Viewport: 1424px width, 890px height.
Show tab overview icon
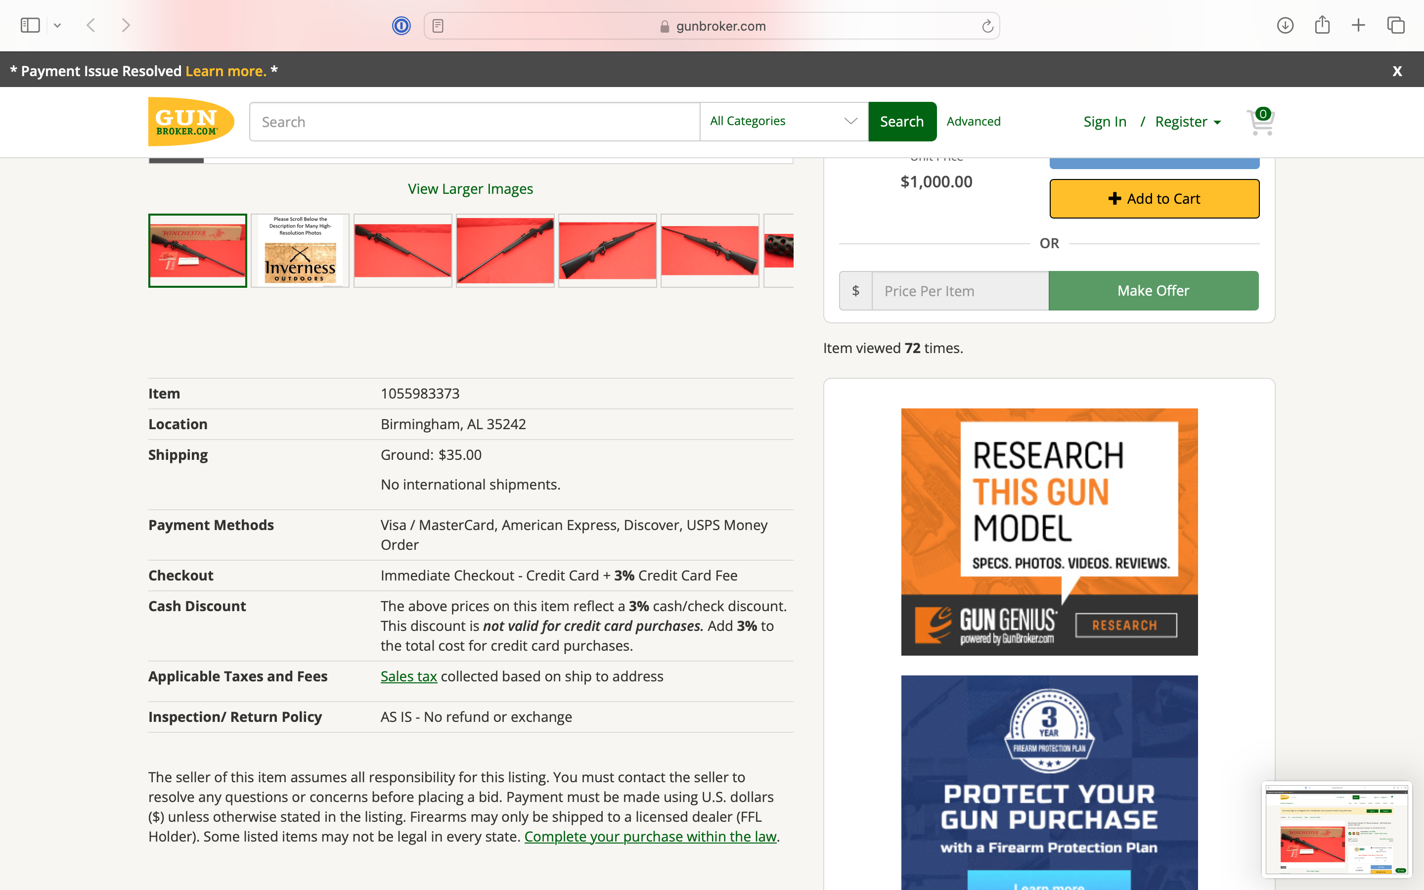click(x=1396, y=25)
